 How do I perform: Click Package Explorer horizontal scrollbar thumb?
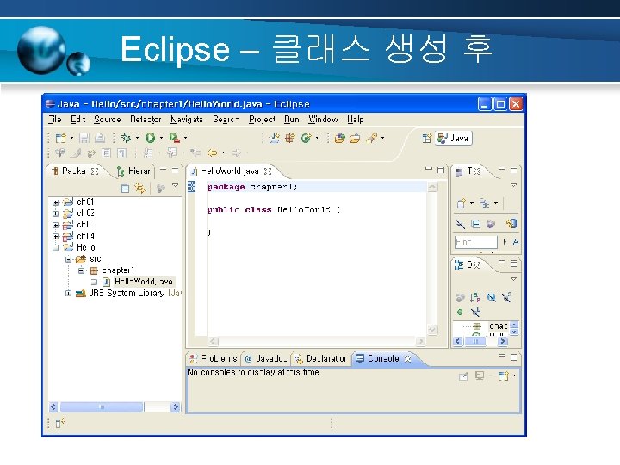click(x=102, y=406)
